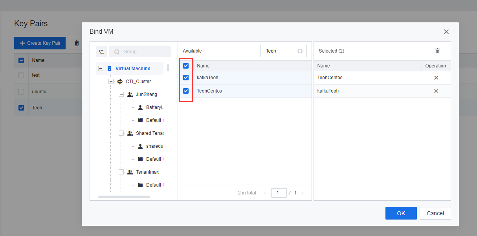The image size is (477, 236).
Task: Uncheck the kafkaTeoh checkbox
Action: pyautogui.click(x=186, y=78)
